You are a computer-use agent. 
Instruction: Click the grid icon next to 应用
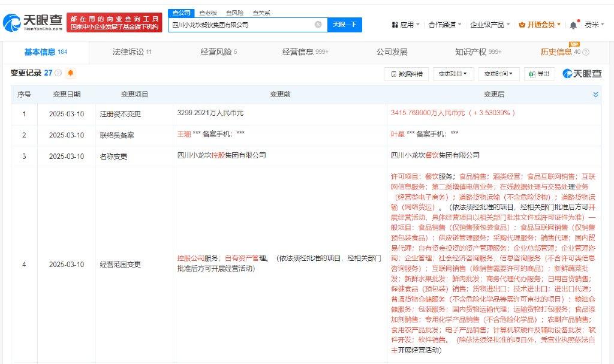395,25
